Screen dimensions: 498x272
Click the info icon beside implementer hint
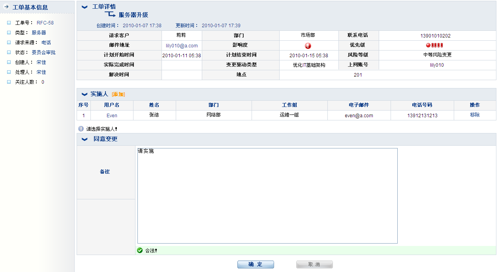point(81,129)
